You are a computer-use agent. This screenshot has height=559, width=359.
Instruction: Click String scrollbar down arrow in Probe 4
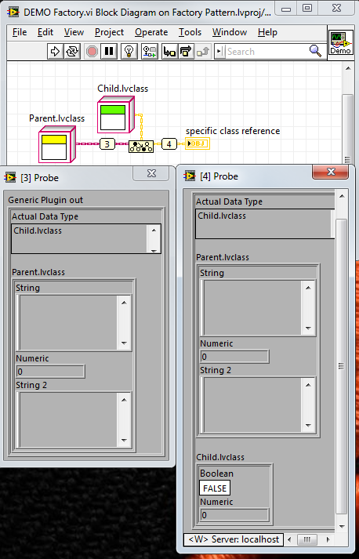click(308, 328)
